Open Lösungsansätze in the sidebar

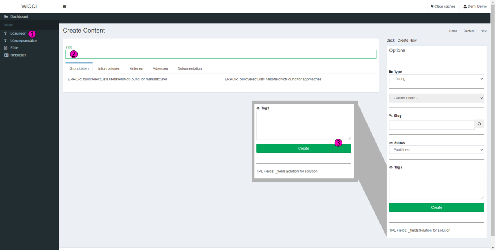coord(23,40)
